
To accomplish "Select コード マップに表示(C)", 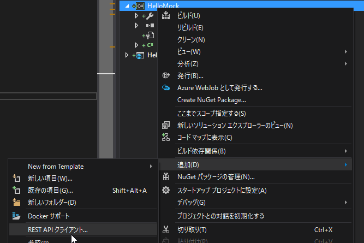I will [255, 138].
